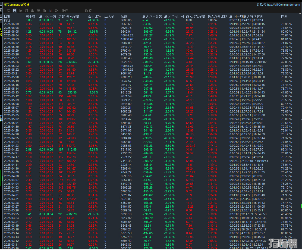Image resolution: width=302 pixels, height=250 pixels.
Task: Open the 季 quarterly tab
Action: tap(33, 11)
